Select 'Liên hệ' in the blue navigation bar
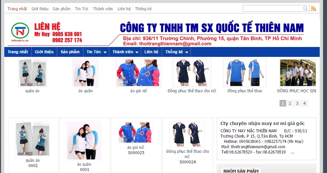 pyautogui.click(x=151, y=52)
